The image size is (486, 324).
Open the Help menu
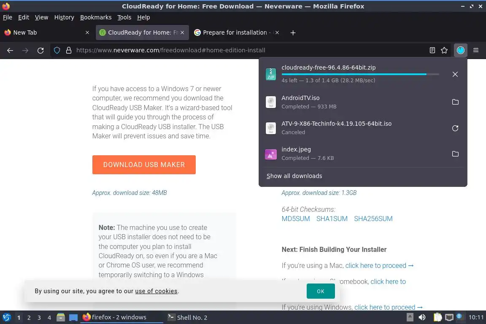(143, 17)
